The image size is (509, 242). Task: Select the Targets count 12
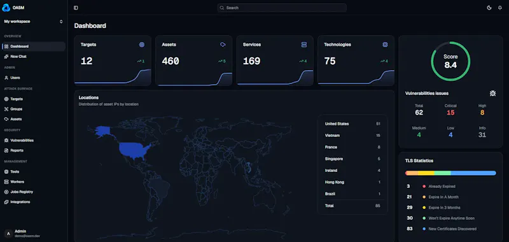tap(87, 61)
